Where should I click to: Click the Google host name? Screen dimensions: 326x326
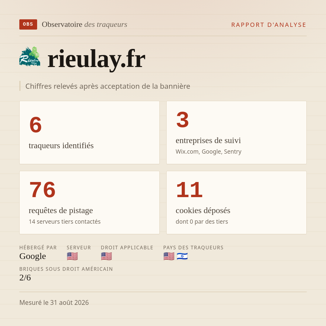coord(33,256)
